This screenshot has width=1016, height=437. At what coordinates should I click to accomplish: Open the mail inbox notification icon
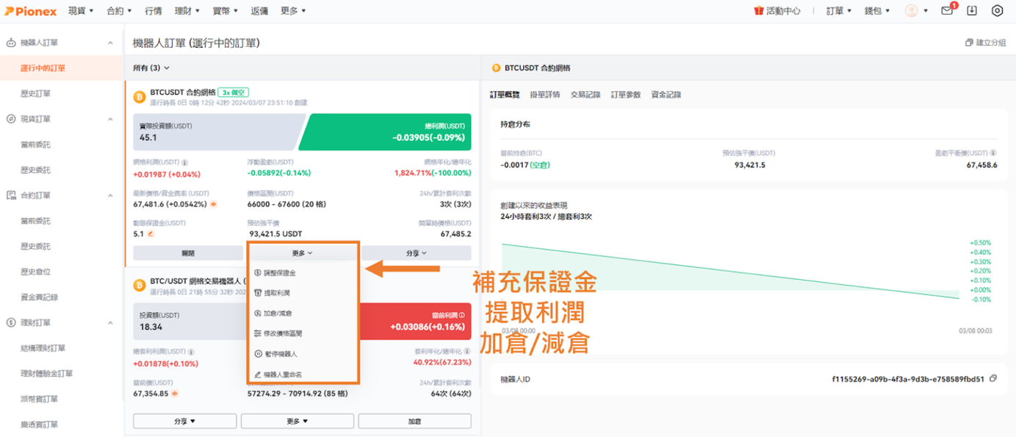click(948, 11)
